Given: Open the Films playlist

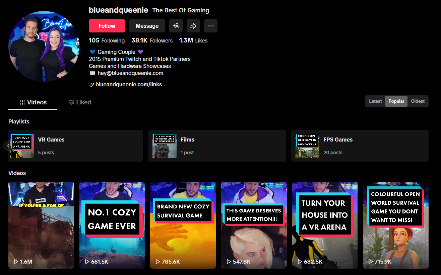Looking at the screenshot, I should point(217,146).
